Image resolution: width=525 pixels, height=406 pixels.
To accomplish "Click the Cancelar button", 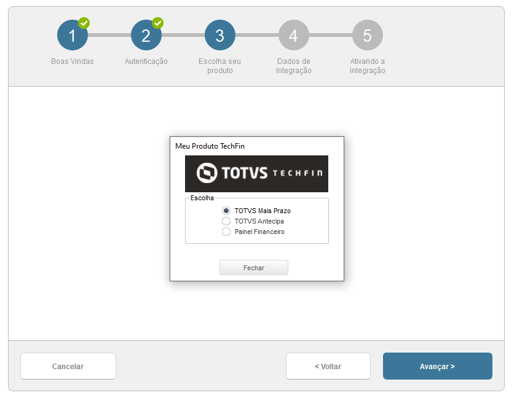I will click(68, 366).
